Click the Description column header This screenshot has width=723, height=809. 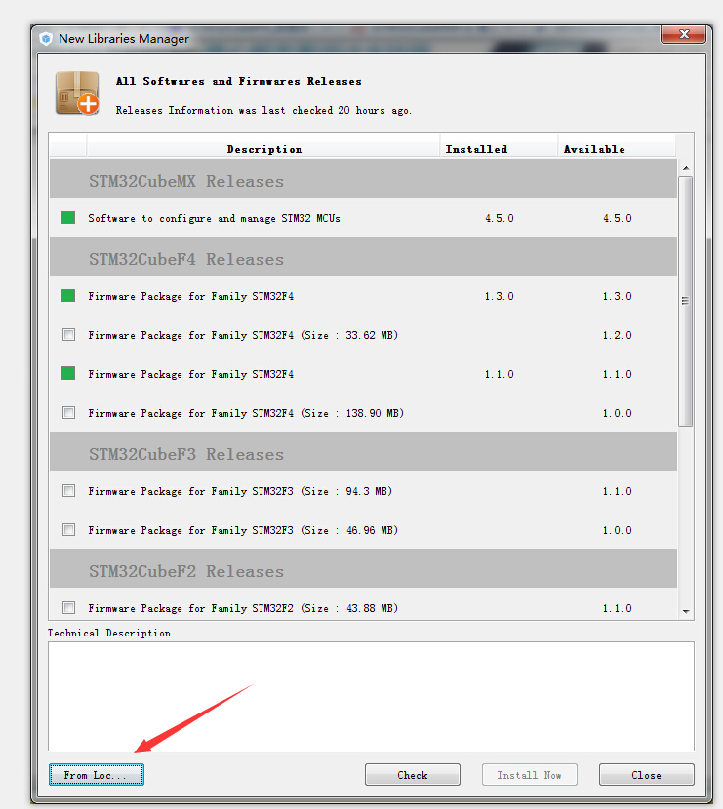(263, 149)
